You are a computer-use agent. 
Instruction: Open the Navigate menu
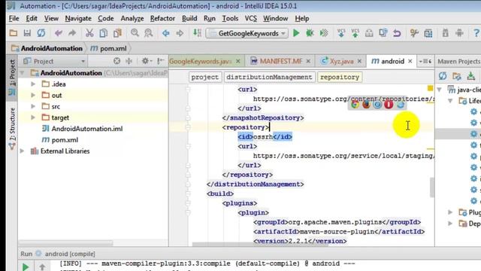(x=78, y=18)
